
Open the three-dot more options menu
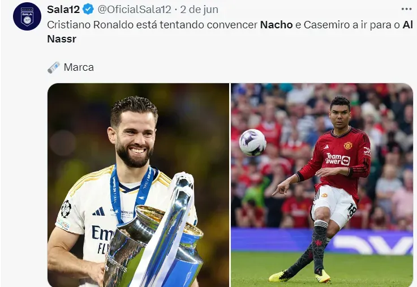[x=406, y=9]
